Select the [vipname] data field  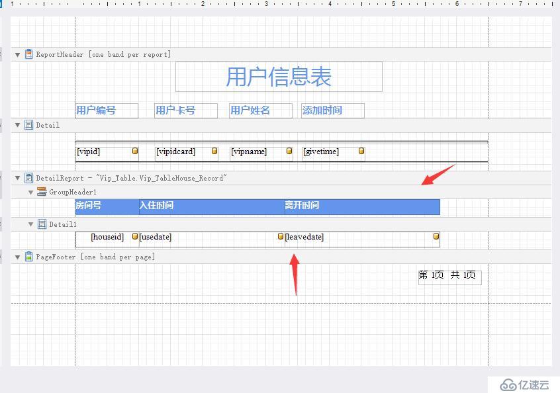coord(257,152)
